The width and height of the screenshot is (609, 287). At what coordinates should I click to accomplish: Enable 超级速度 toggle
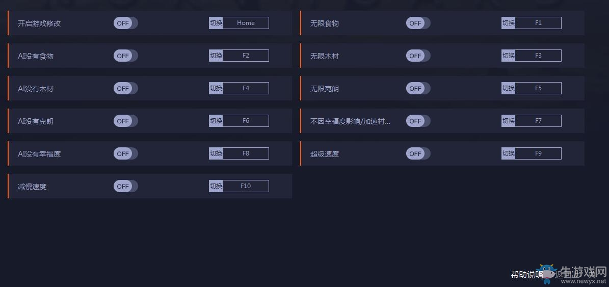point(418,153)
